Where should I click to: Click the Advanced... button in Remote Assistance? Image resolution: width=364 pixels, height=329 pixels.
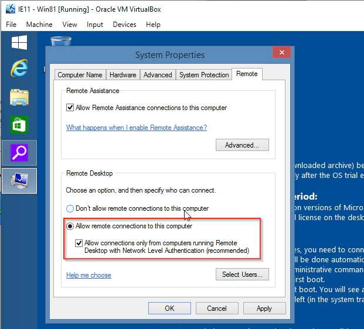(x=242, y=145)
